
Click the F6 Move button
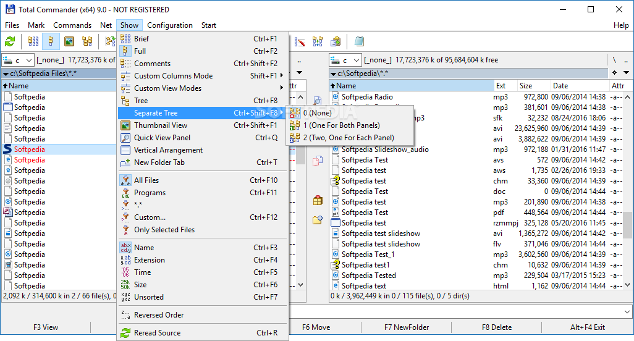(316, 327)
